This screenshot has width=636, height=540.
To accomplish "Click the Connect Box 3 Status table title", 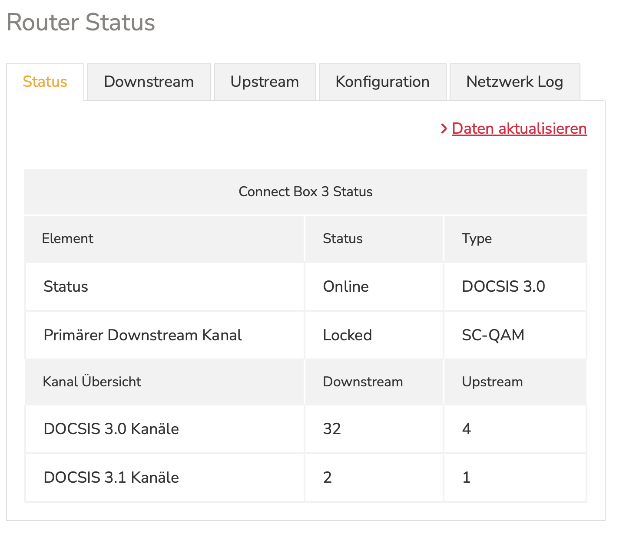I will tap(305, 192).
